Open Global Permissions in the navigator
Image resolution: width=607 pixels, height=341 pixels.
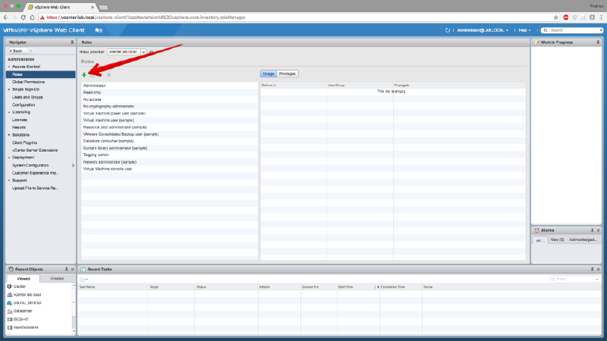pyautogui.click(x=28, y=82)
